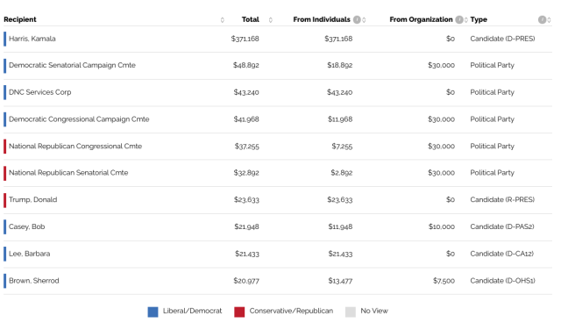Click info icon beside From Organization

(459, 19)
